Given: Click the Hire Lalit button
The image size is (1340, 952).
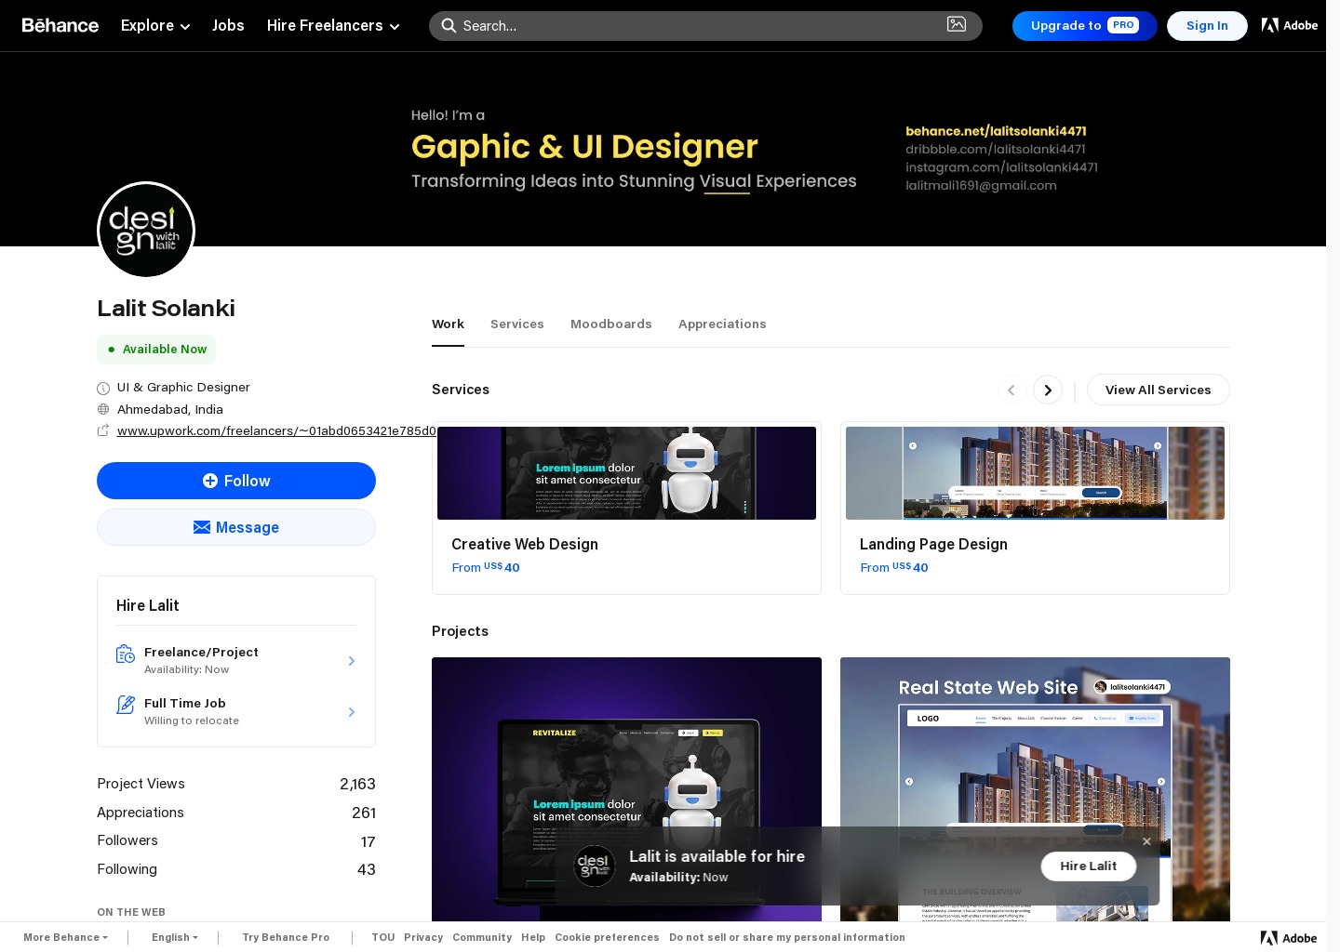Looking at the screenshot, I should click(x=1089, y=866).
